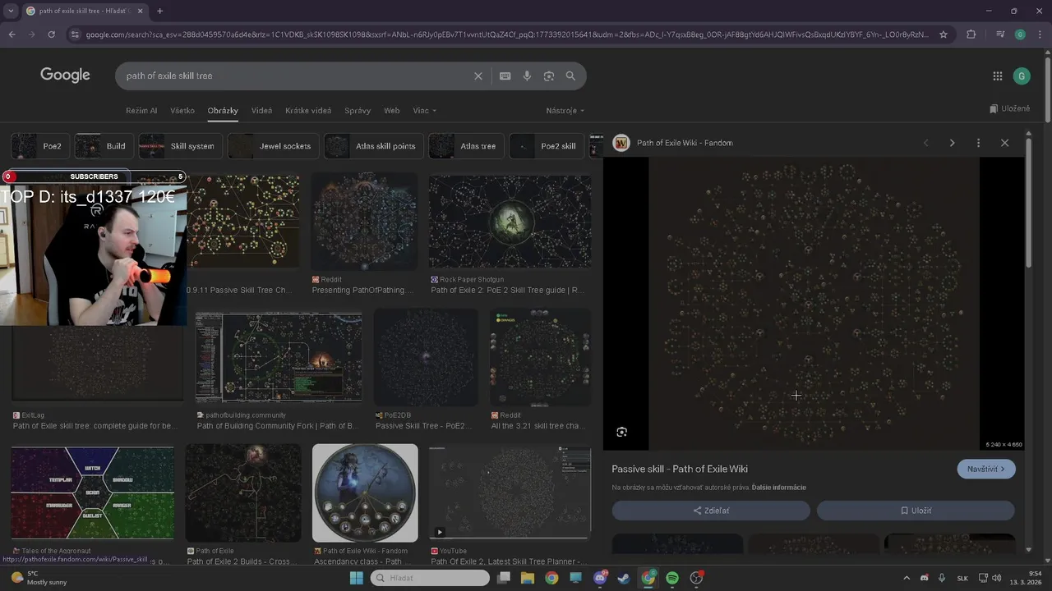Expand the Nástroje tools dropdown

(565, 110)
